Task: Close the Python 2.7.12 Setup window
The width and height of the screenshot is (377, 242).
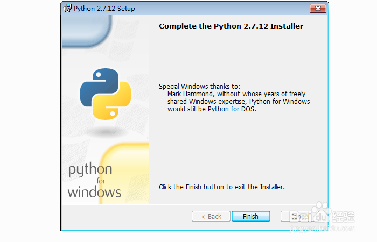Action: pos(318,9)
